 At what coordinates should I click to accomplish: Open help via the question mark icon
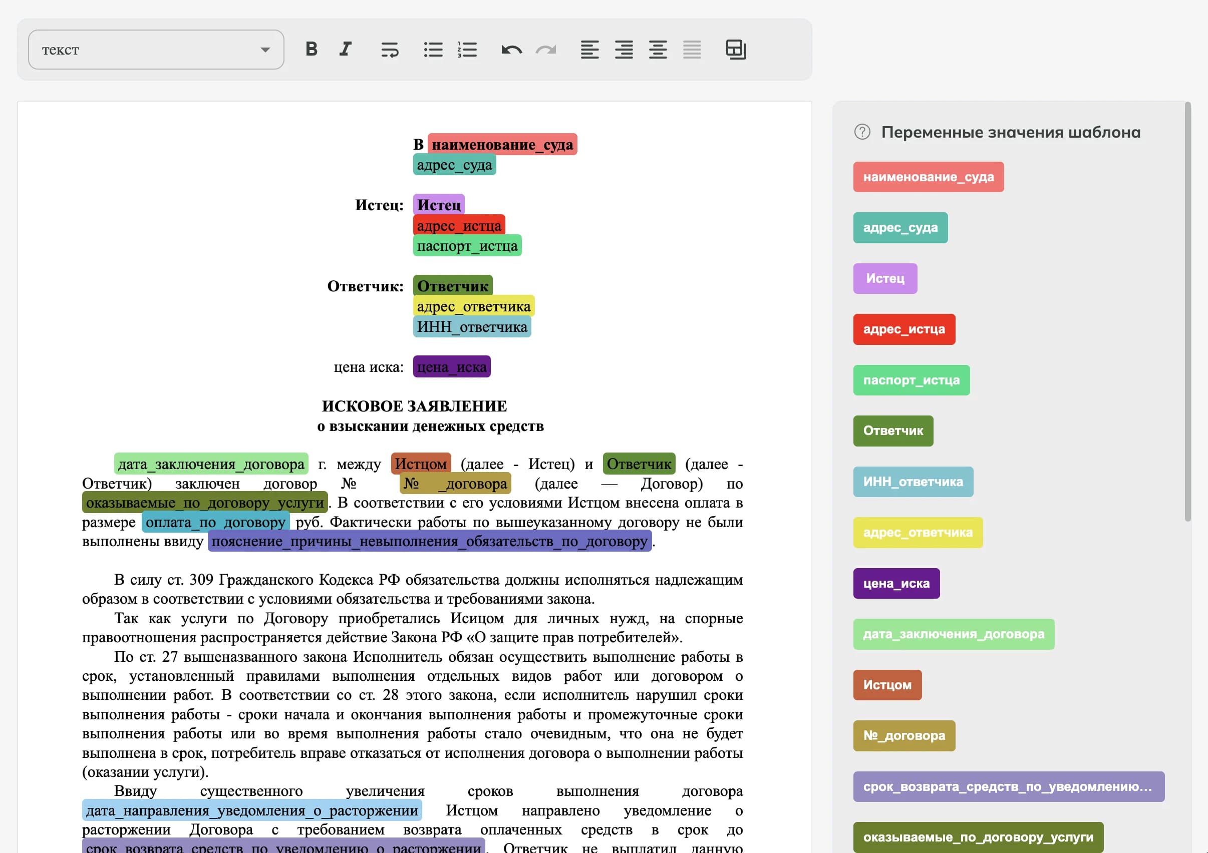pos(863,132)
